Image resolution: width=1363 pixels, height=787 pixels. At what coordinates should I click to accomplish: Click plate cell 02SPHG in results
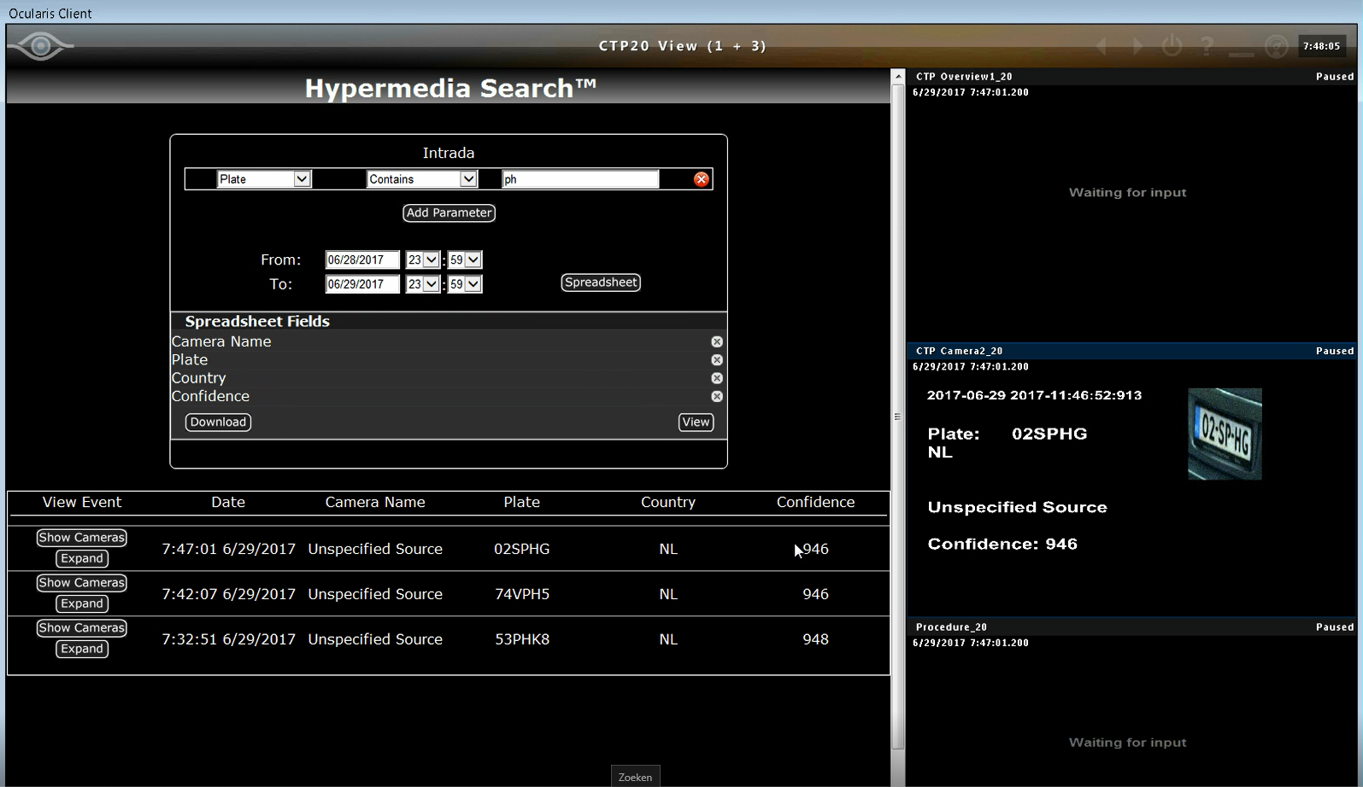(521, 549)
